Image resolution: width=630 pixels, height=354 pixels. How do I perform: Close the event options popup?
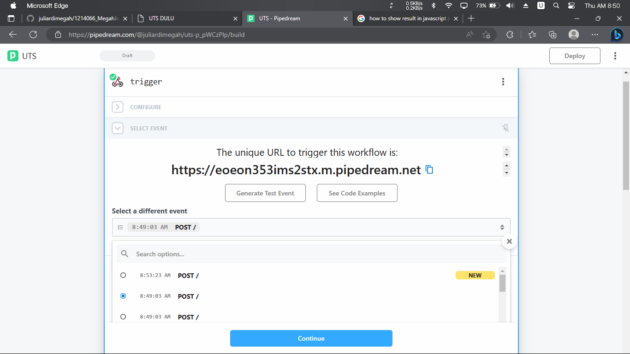tap(509, 241)
